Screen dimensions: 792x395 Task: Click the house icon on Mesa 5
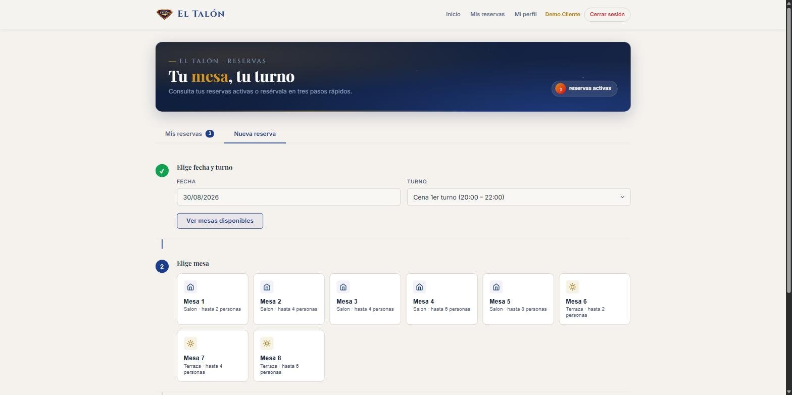click(496, 287)
